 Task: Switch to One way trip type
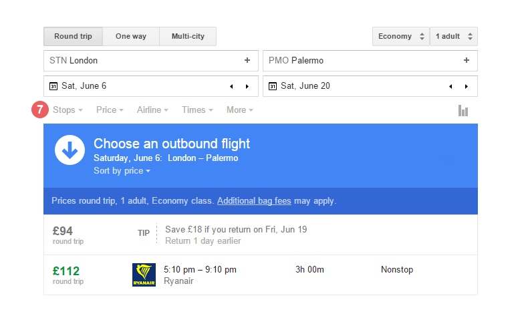(131, 36)
